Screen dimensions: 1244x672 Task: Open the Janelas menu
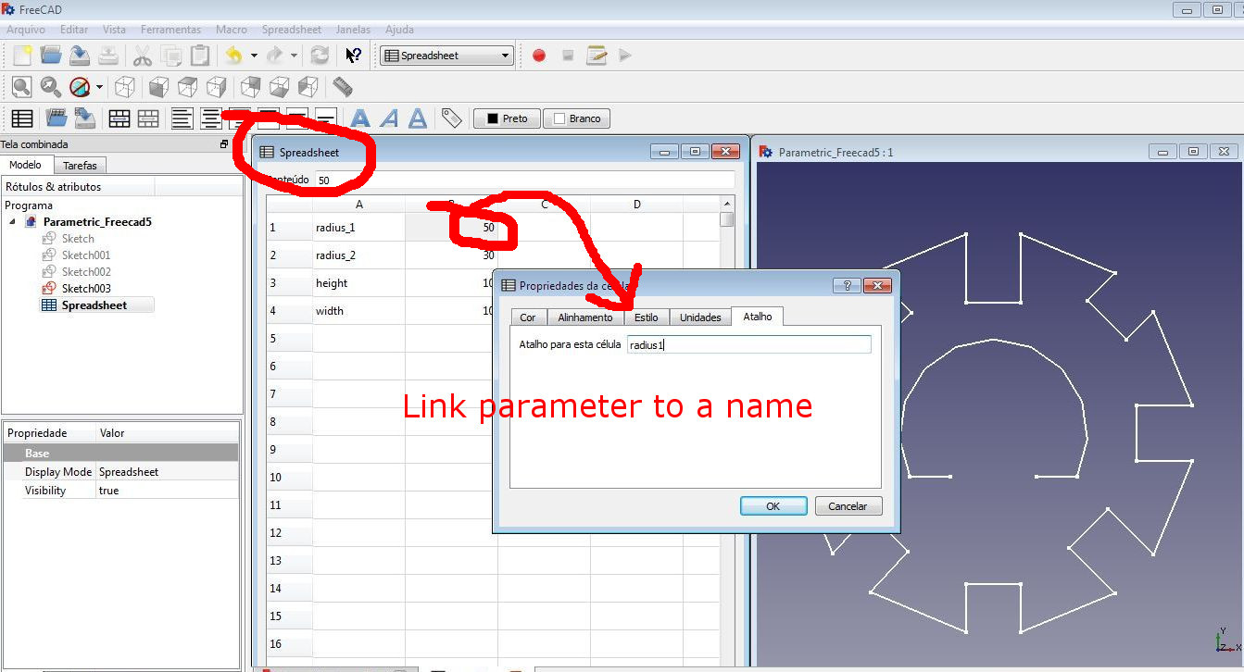click(x=353, y=30)
